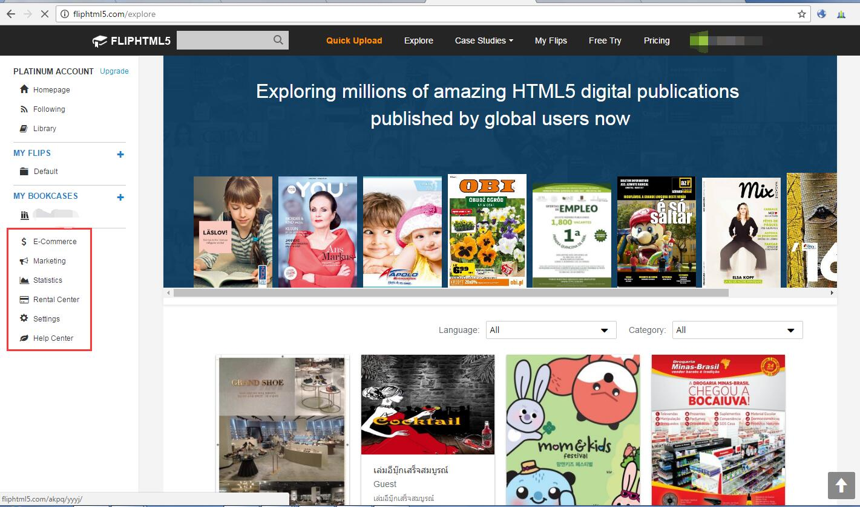Click the Rental Center card icon
Viewport: 860px width, 507px height.
pyautogui.click(x=24, y=300)
